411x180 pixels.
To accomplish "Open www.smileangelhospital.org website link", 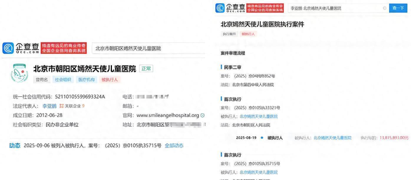I will pyautogui.click(x=168, y=115).
